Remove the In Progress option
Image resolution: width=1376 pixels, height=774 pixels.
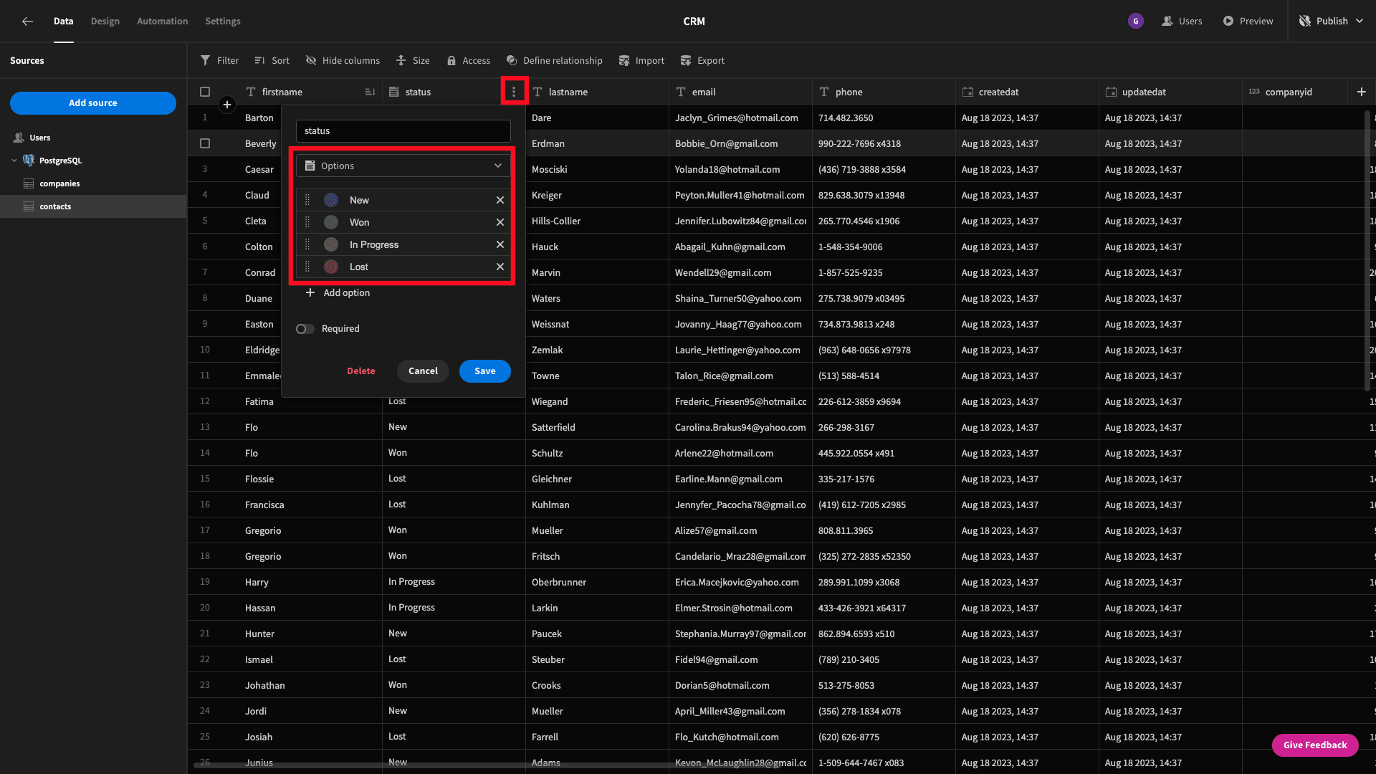point(500,244)
